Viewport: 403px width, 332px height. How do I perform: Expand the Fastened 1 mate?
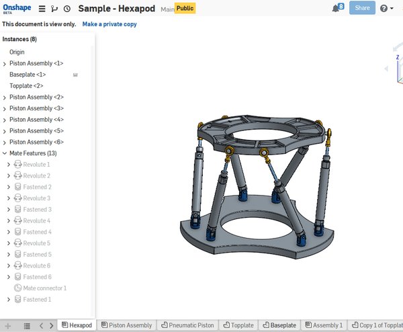[9, 300]
